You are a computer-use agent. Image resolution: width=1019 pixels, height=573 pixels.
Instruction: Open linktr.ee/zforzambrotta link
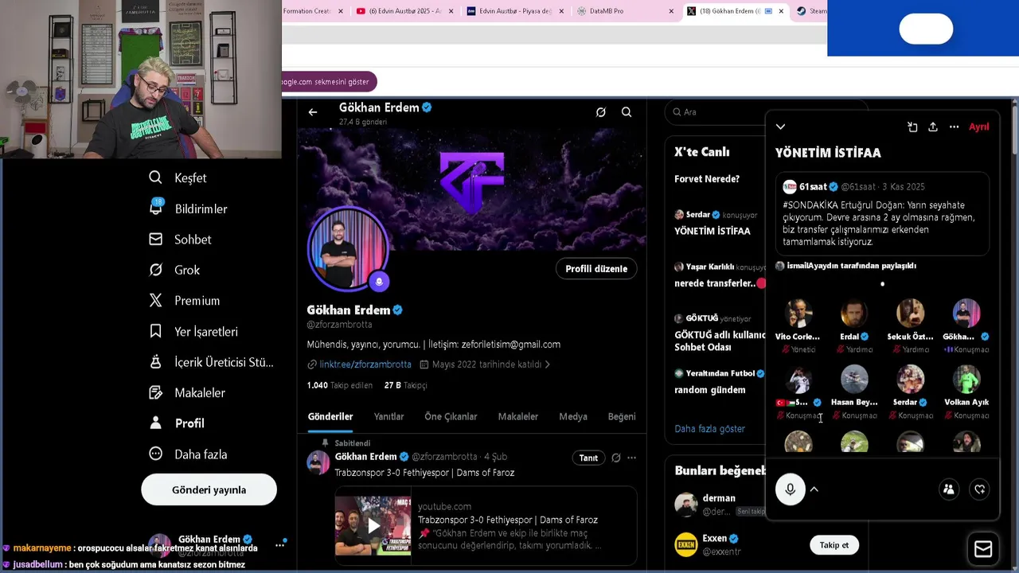(365, 364)
